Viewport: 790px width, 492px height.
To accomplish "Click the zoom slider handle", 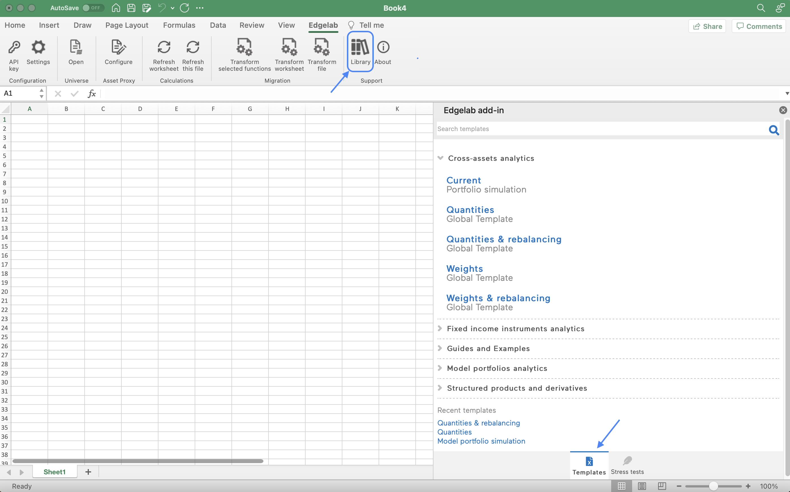I will 713,486.
